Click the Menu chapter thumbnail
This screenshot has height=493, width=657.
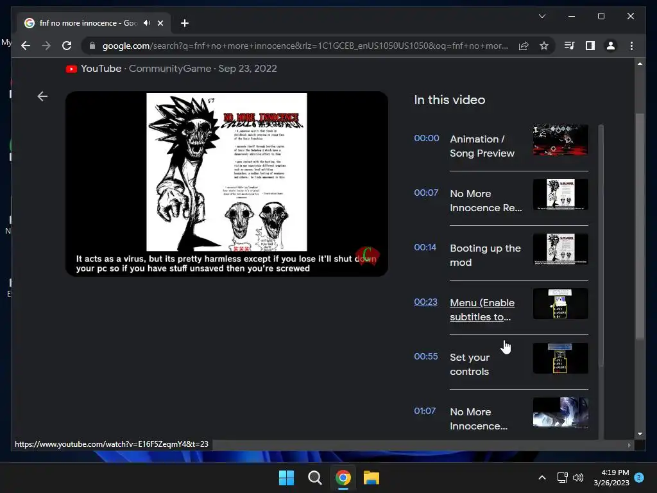click(x=561, y=304)
